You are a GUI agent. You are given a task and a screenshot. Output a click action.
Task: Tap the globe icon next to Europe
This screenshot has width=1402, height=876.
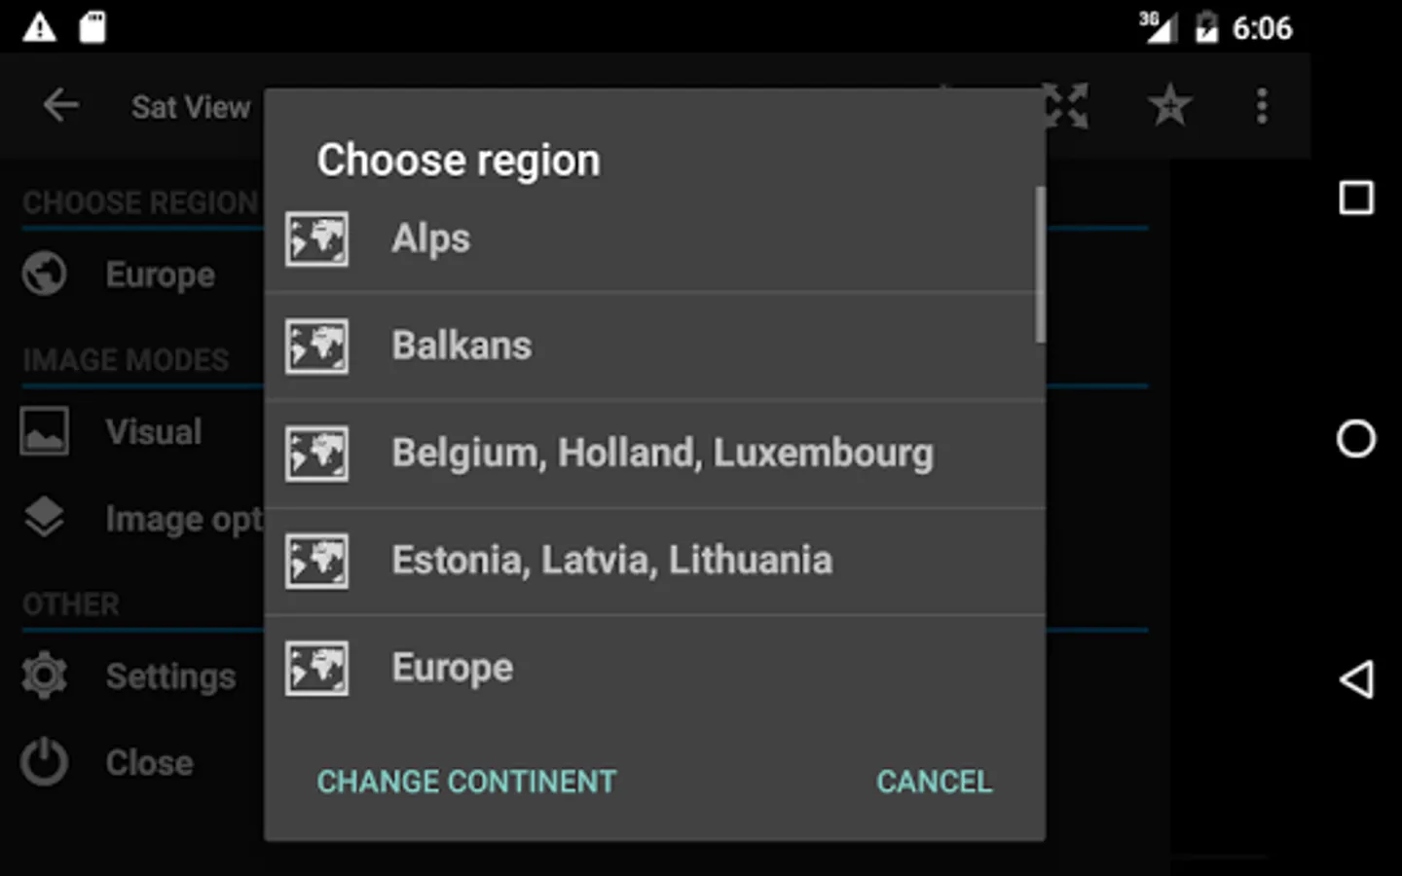pyautogui.click(x=45, y=274)
